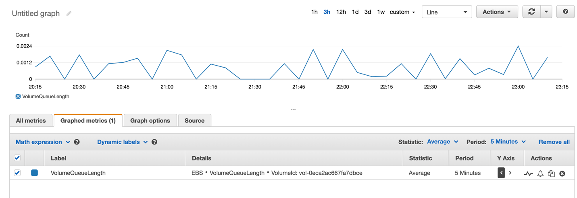The image size is (577, 198).
Task: Move metric to left Y axis
Action: (x=501, y=173)
